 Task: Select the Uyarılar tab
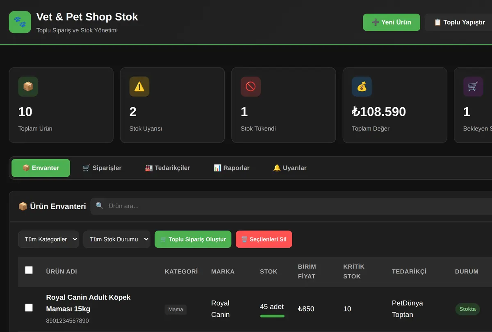coord(290,168)
